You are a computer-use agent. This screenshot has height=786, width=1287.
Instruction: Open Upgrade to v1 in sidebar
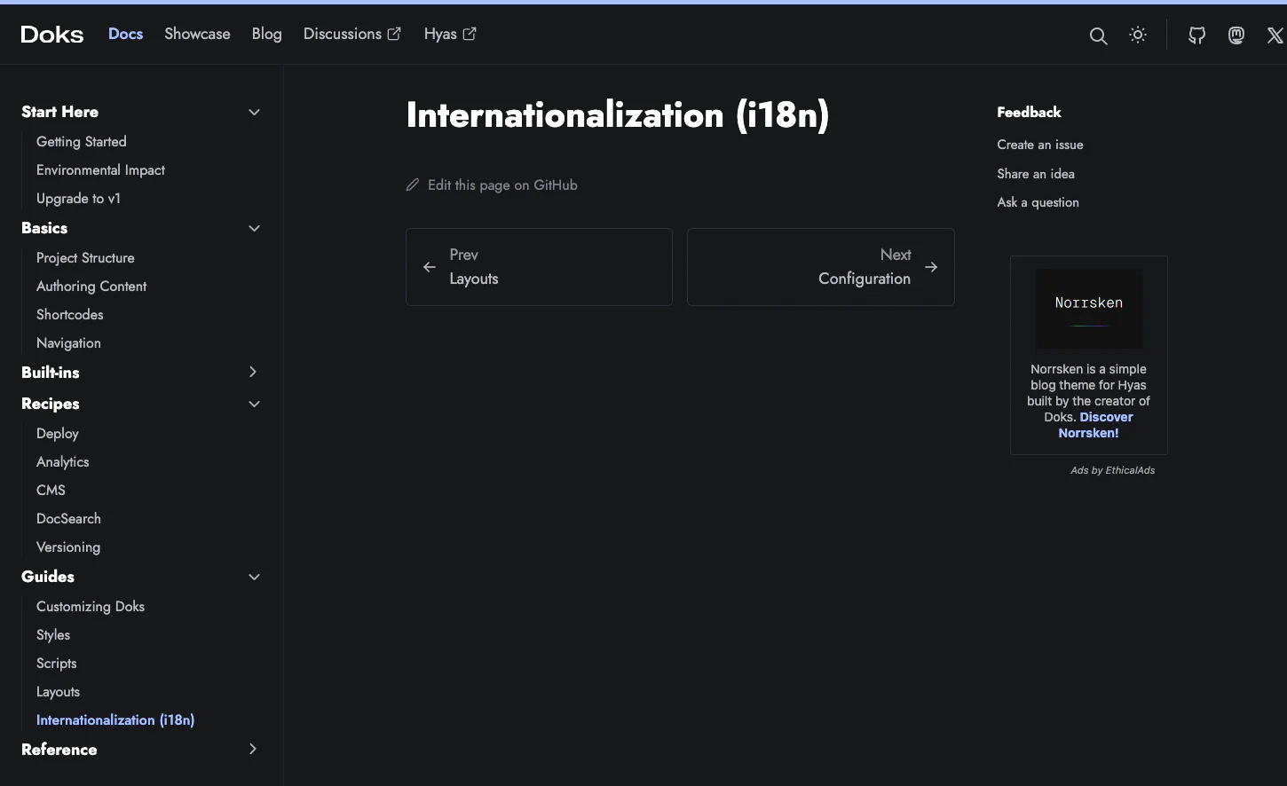click(x=78, y=198)
